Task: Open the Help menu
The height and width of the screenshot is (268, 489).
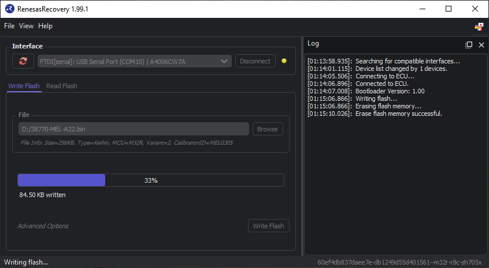Action: click(45, 26)
